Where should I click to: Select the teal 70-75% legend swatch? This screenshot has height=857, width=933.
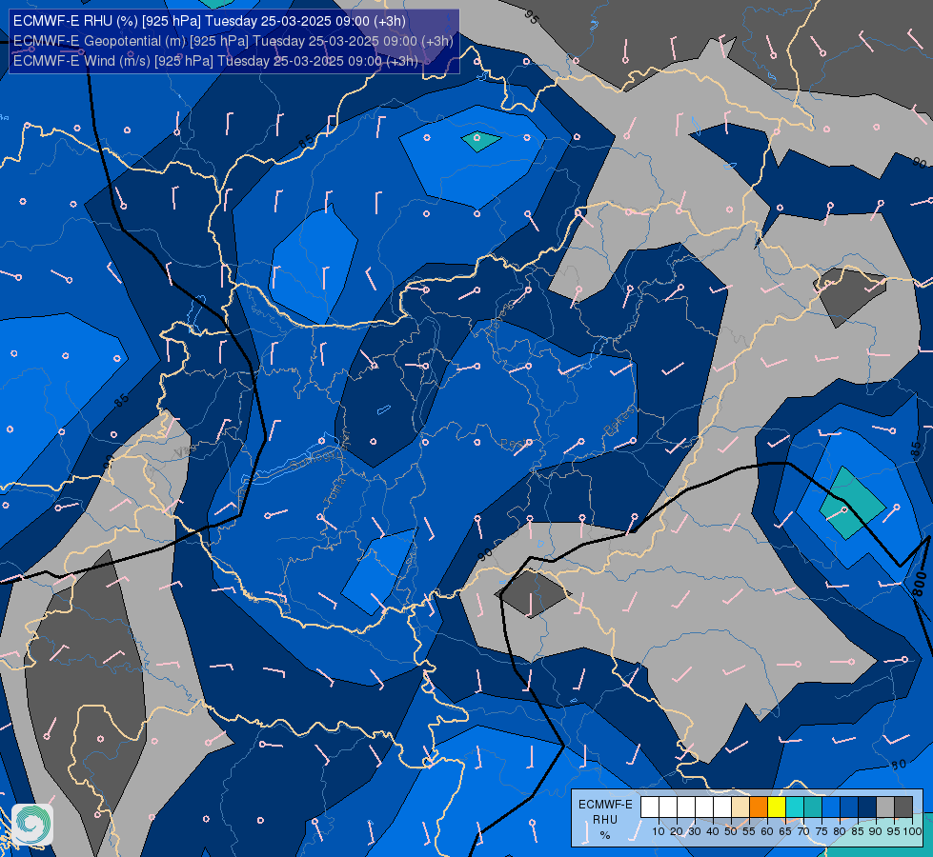(813, 807)
